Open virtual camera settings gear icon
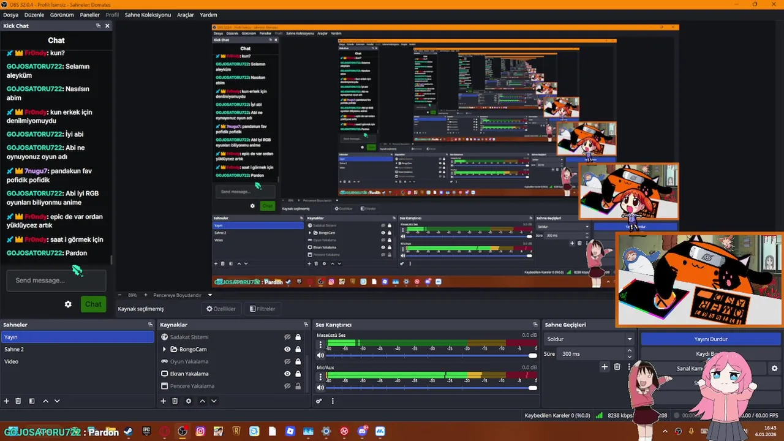 click(x=774, y=369)
